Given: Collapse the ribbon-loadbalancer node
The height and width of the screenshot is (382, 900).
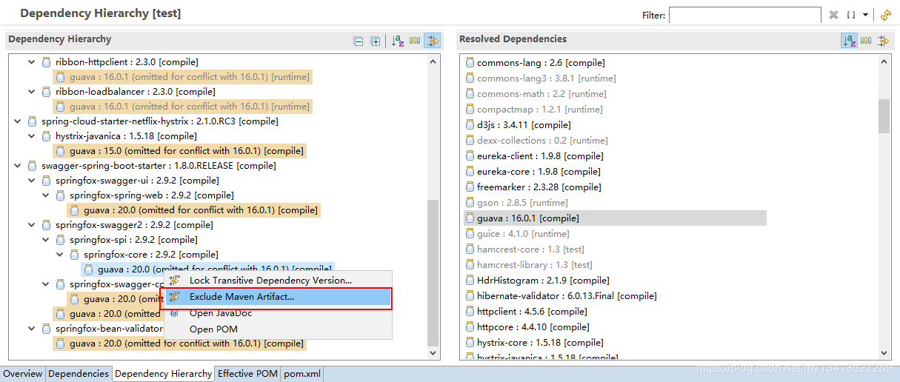Looking at the screenshot, I should pyautogui.click(x=32, y=92).
